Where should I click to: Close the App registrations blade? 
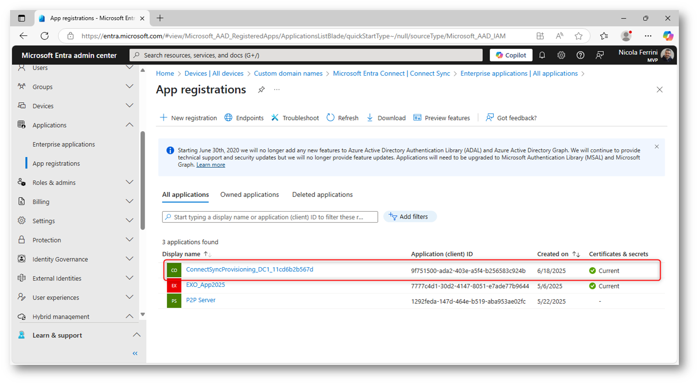pyautogui.click(x=660, y=90)
